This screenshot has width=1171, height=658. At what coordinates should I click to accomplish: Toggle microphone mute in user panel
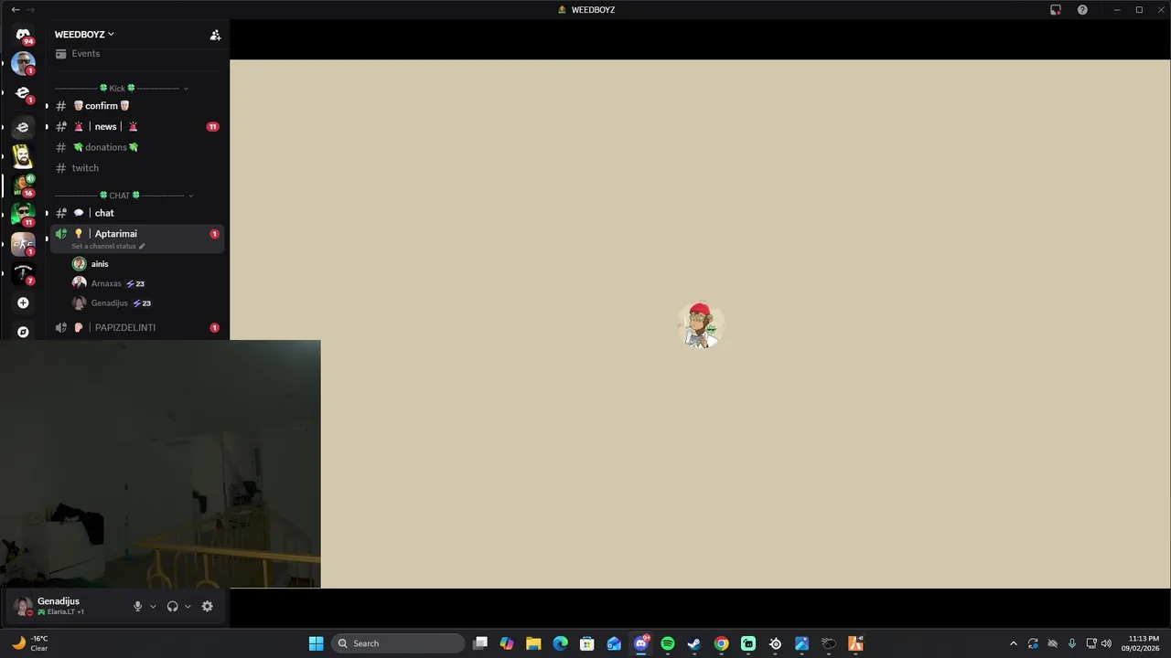click(x=138, y=606)
